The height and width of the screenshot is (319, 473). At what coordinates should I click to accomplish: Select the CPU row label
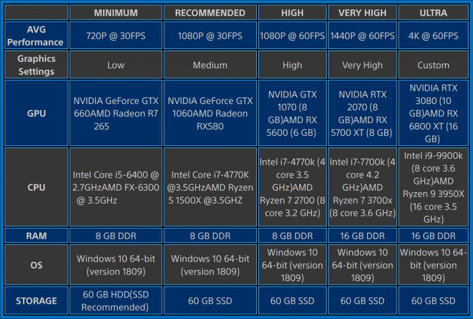[36, 187]
